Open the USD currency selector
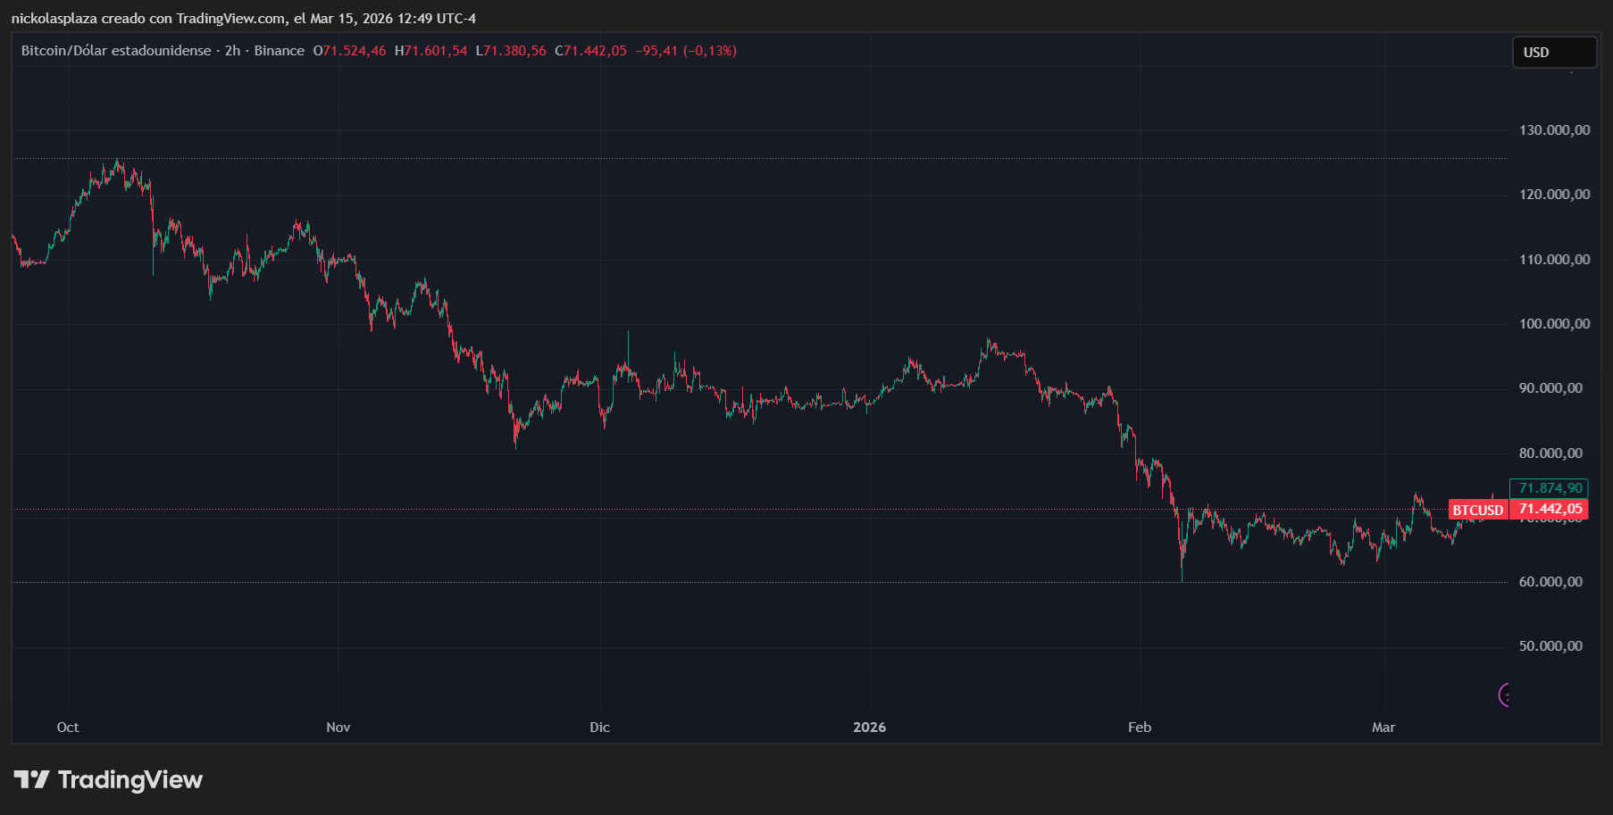Screen dimensions: 1613x815 1553,53
